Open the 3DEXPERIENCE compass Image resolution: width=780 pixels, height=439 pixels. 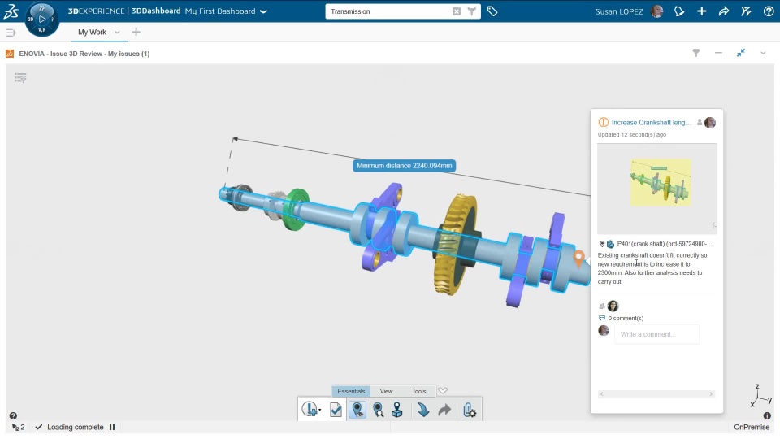click(41, 19)
